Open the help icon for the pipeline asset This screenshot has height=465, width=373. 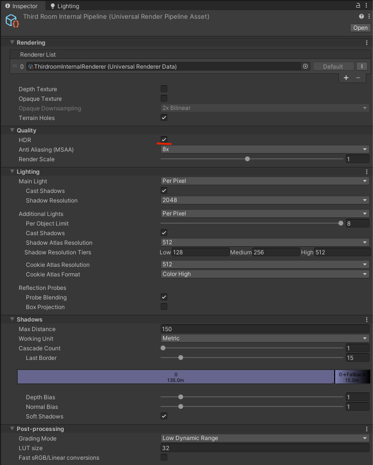(361, 16)
